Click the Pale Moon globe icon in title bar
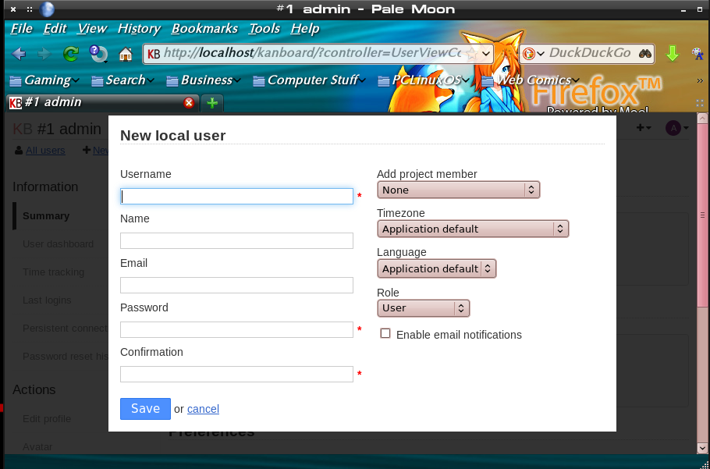Image resolution: width=710 pixels, height=469 pixels. [x=47, y=9]
